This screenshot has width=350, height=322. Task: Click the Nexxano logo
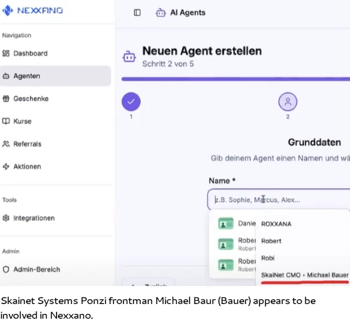[33, 10]
